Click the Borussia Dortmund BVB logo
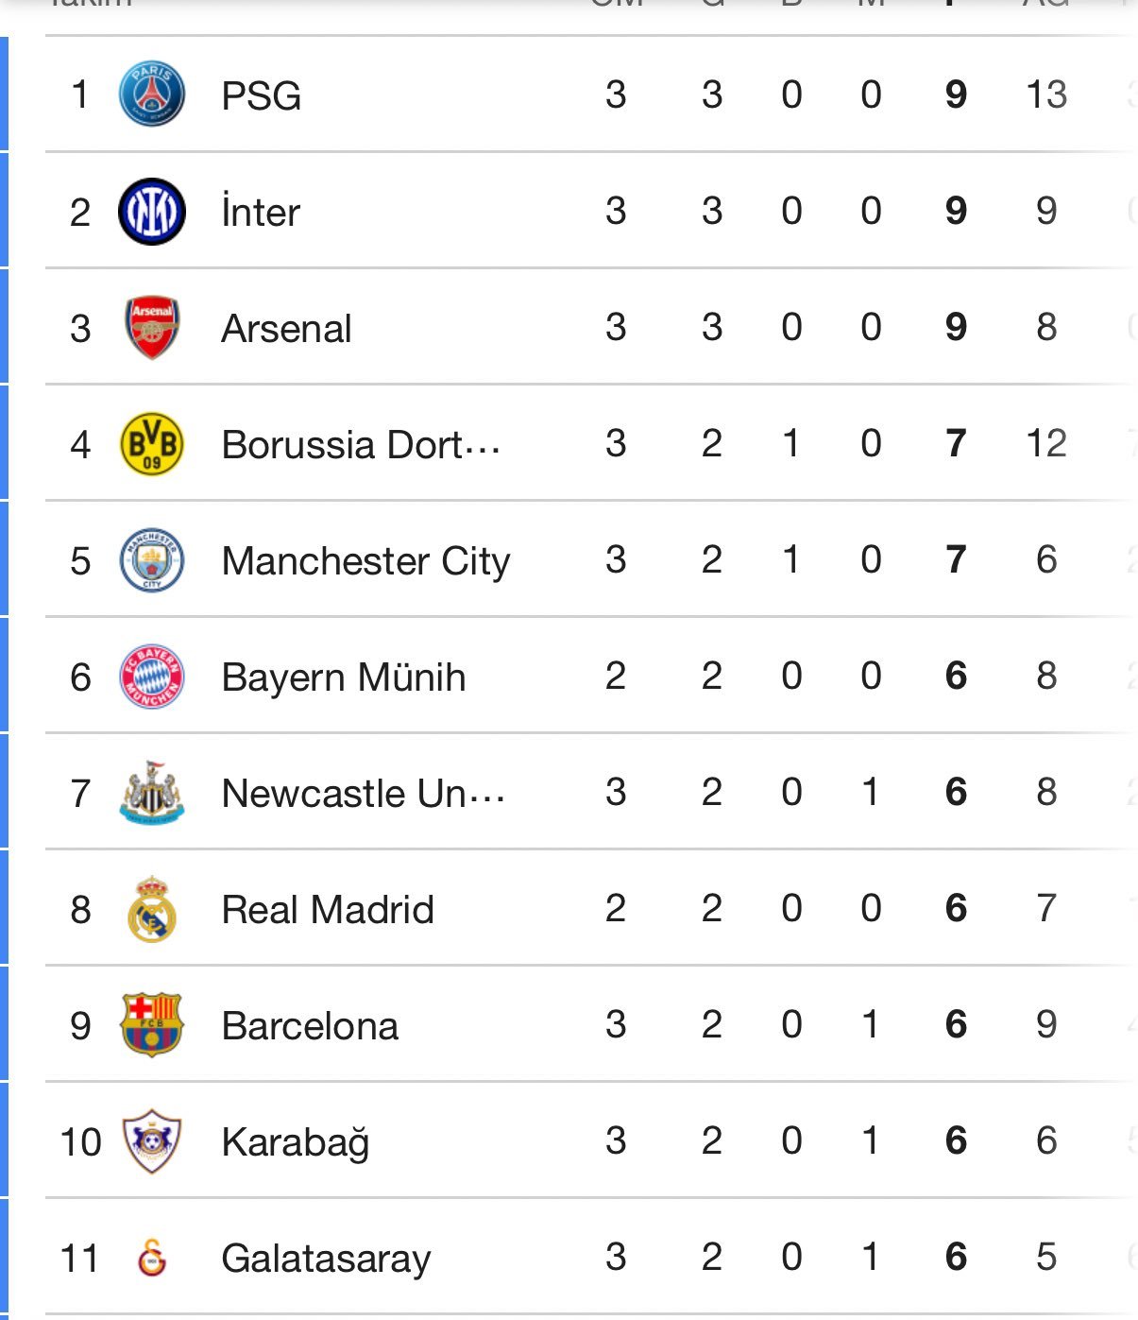 [x=152, y=444]
